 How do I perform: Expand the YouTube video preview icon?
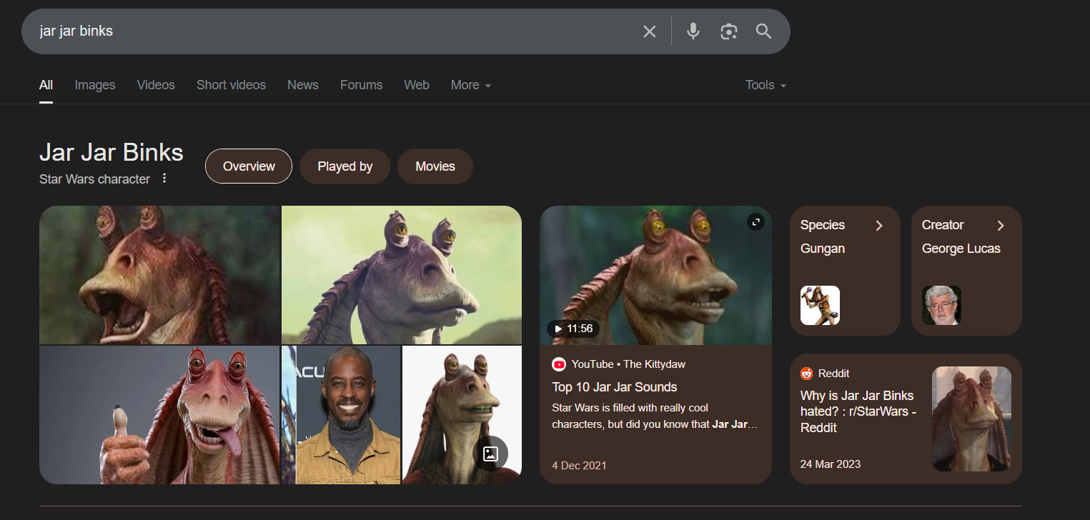coord(755,222)
